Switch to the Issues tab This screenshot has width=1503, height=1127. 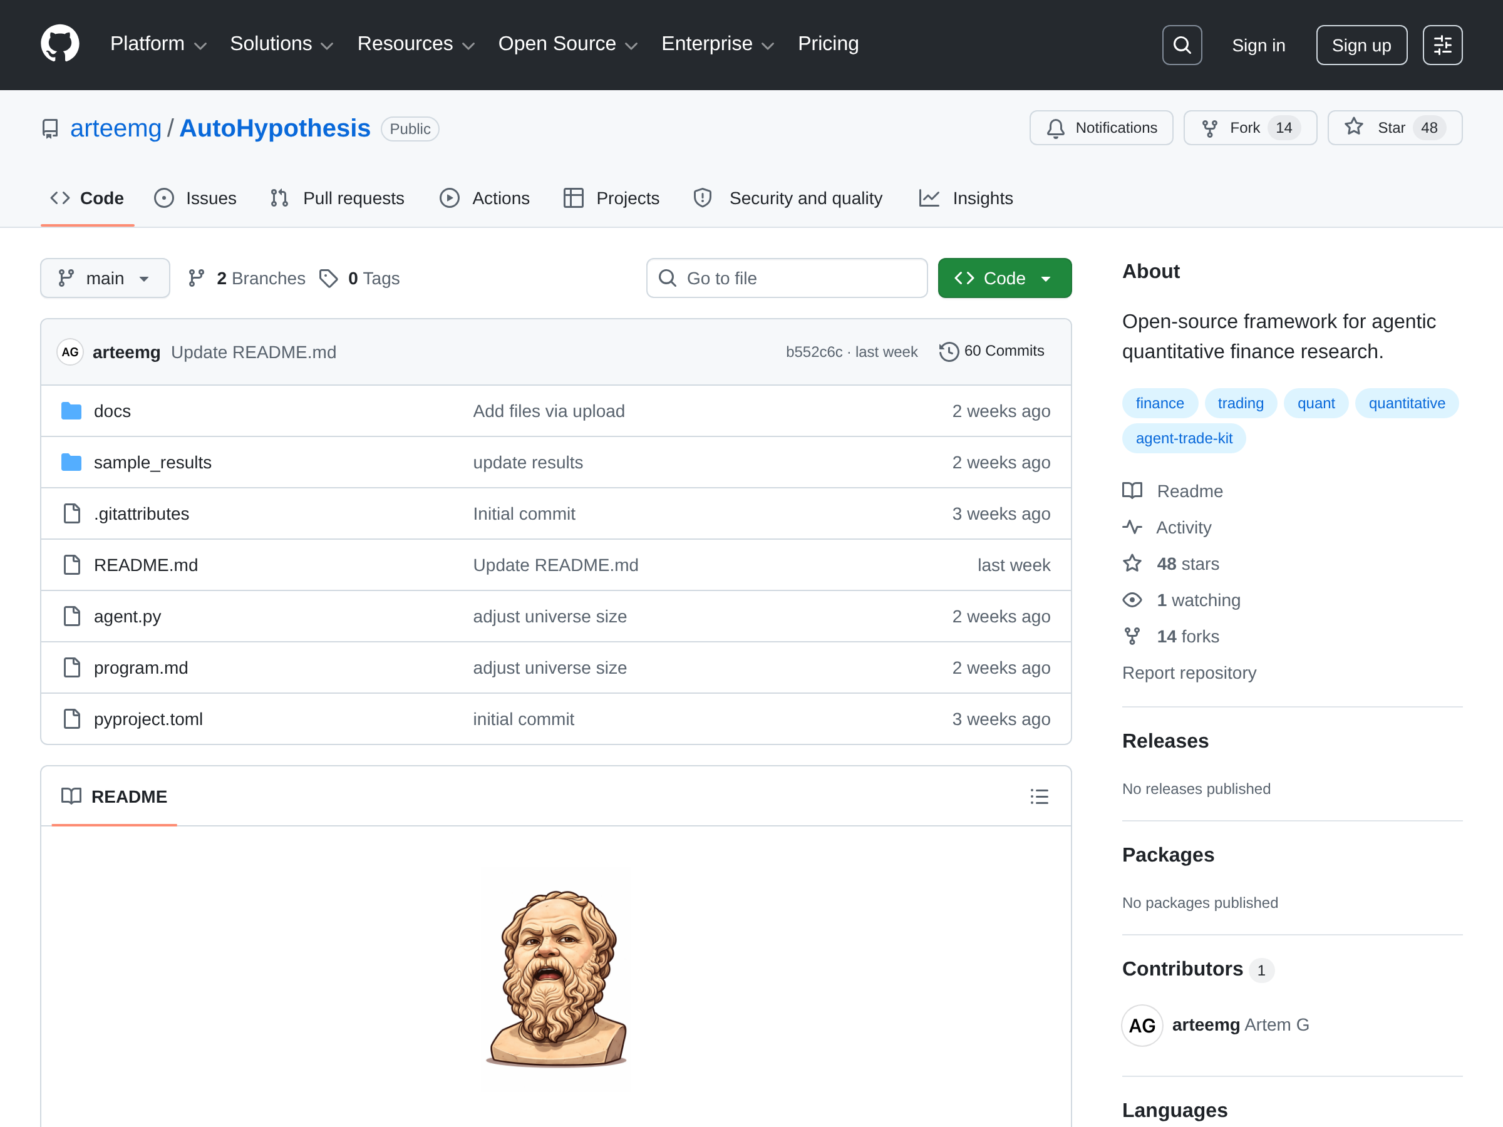pyautogui.click(x=195, y=198)
